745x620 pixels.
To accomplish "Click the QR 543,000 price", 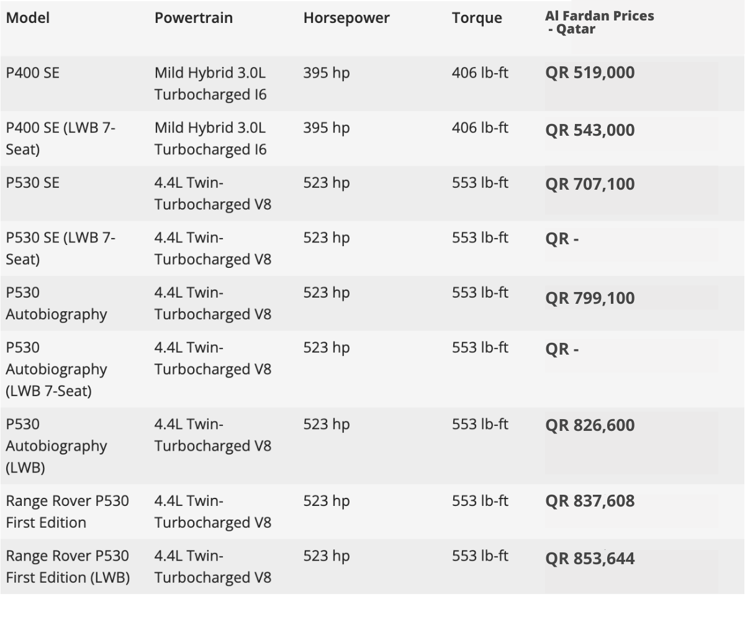I will pos(590,130).
